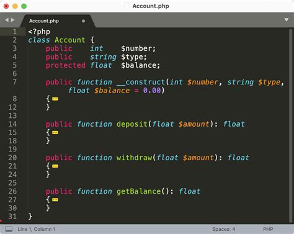Click the getBalance method name
Image resolution: width=294 pixels, height=234 pixels.
coord(138,191)
